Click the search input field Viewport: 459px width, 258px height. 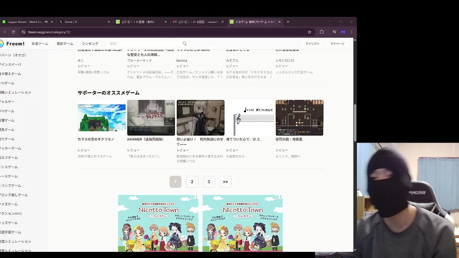click(145, 44)
